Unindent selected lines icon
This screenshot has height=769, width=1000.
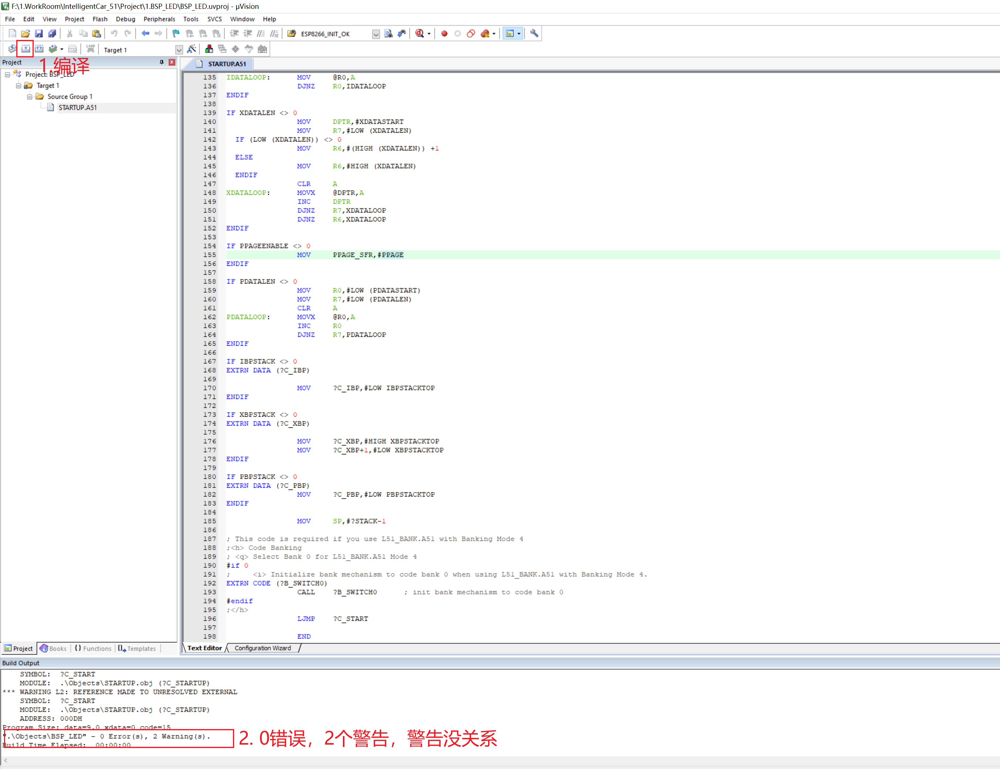click(x=248, y=33)
